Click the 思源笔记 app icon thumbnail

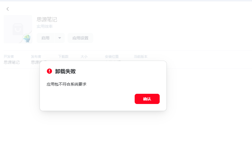18,29
